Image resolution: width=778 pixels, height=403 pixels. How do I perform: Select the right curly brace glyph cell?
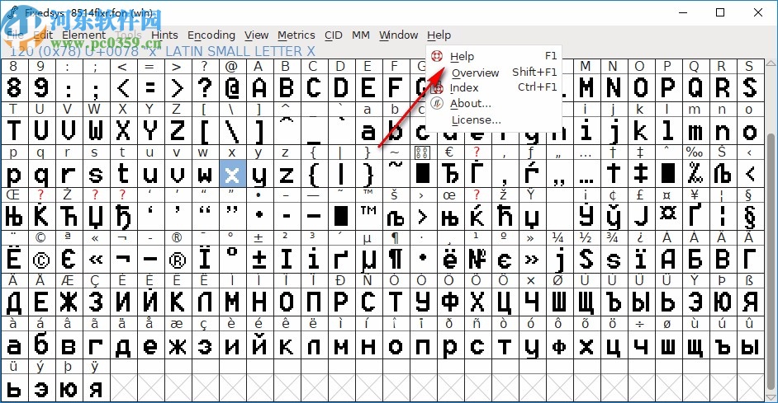368,174
